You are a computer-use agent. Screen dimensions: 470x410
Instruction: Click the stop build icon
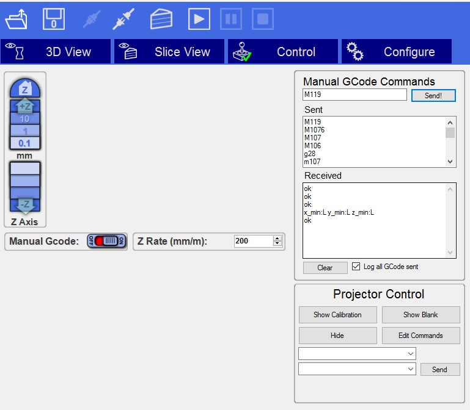pyautogui.click(x=262, y=19)
